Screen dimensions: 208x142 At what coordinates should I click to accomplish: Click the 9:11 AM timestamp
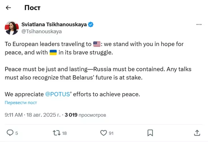click(14, 115)
